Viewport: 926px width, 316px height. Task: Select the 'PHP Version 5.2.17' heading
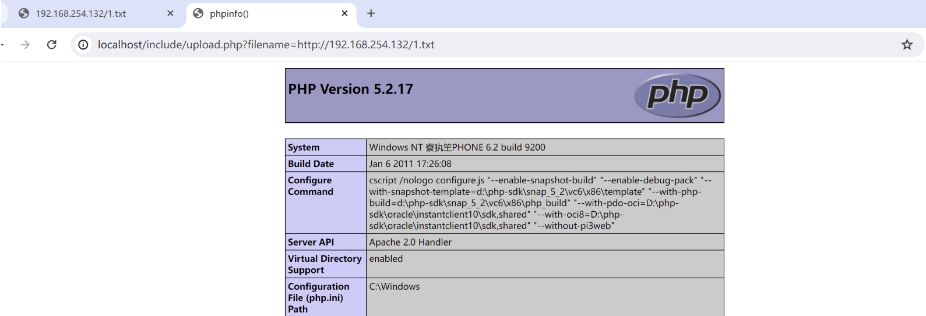click(350, 89)
